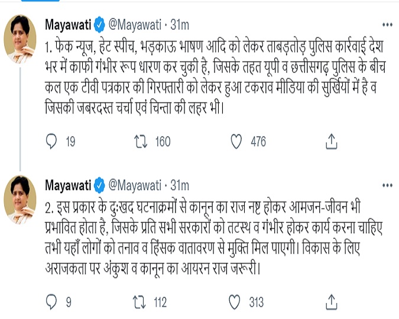Click the Mayawati display name on second tweet
This screenshot has height=319, width=399.
pyautogui.click(x=67, y=185)
